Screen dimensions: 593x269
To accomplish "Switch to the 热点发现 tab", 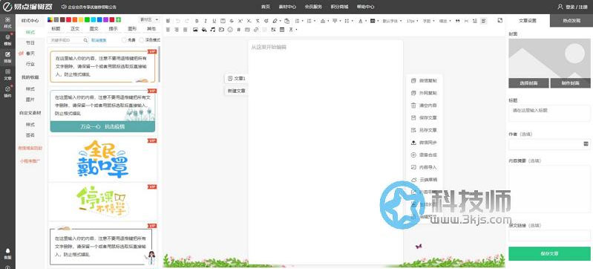I will [571, 21].
